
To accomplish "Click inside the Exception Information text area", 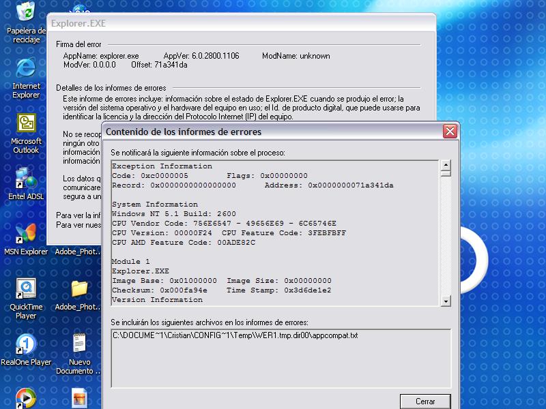I will pos(273,232).
